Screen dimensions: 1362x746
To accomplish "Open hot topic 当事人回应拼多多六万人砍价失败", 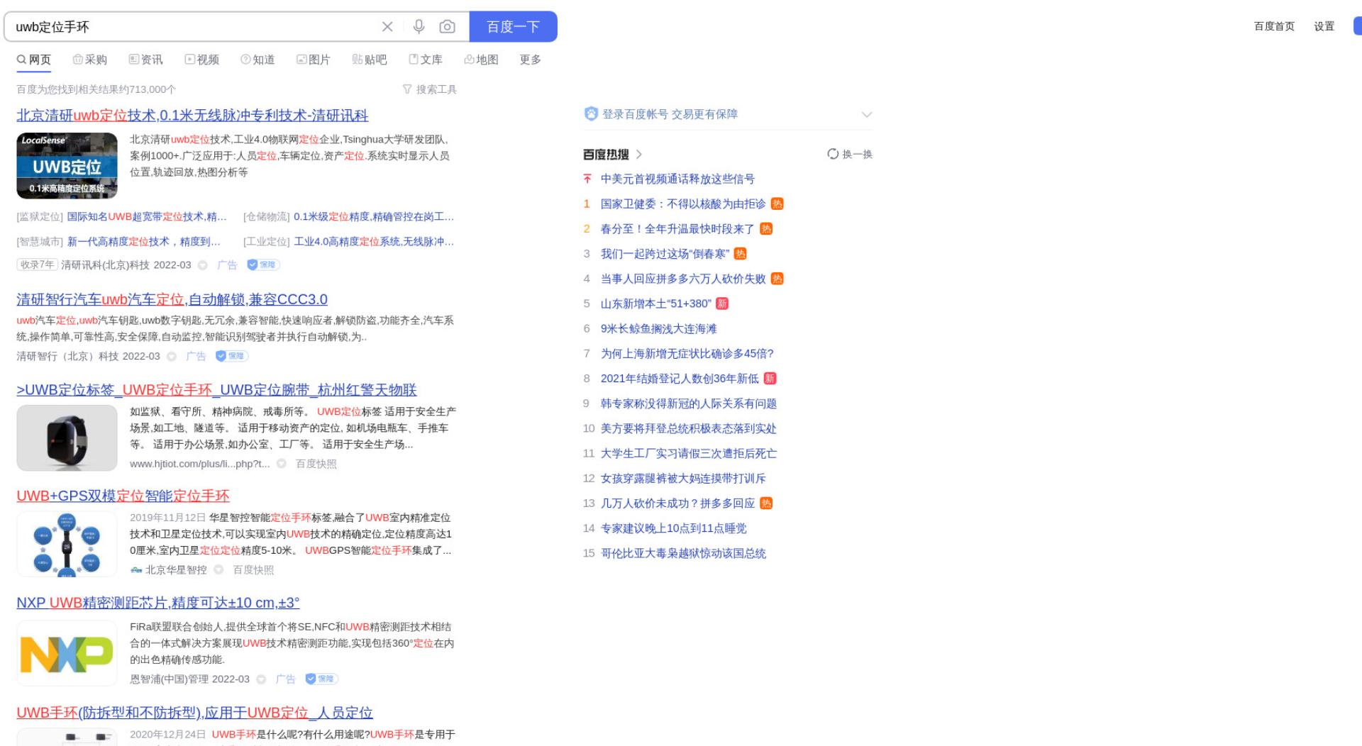I will [x=683, y=279].
